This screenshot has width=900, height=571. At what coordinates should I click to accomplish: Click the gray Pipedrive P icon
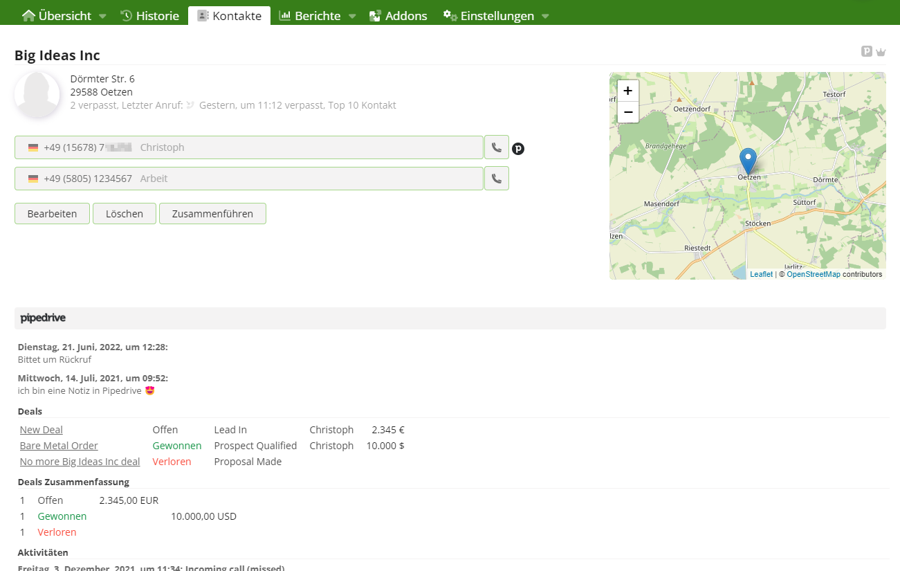[866, 51]
